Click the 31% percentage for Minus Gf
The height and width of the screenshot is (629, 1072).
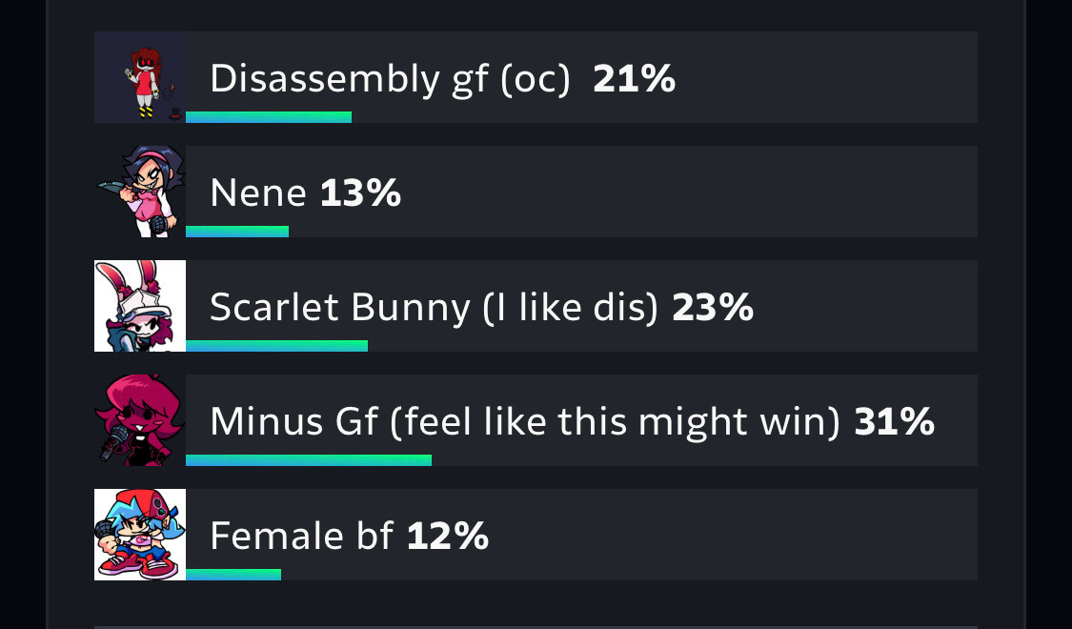coord(894,422)
